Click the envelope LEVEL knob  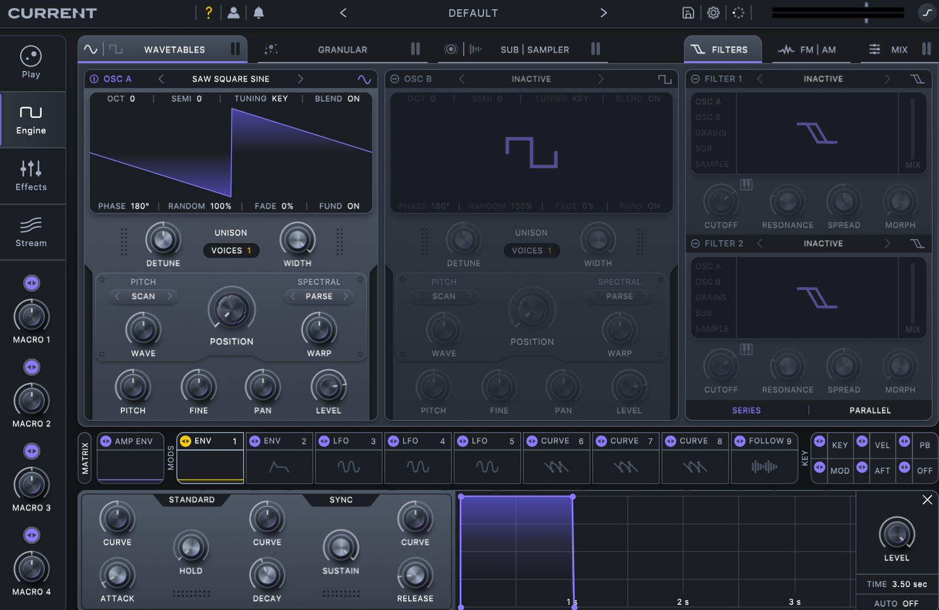tap(896, 534)
